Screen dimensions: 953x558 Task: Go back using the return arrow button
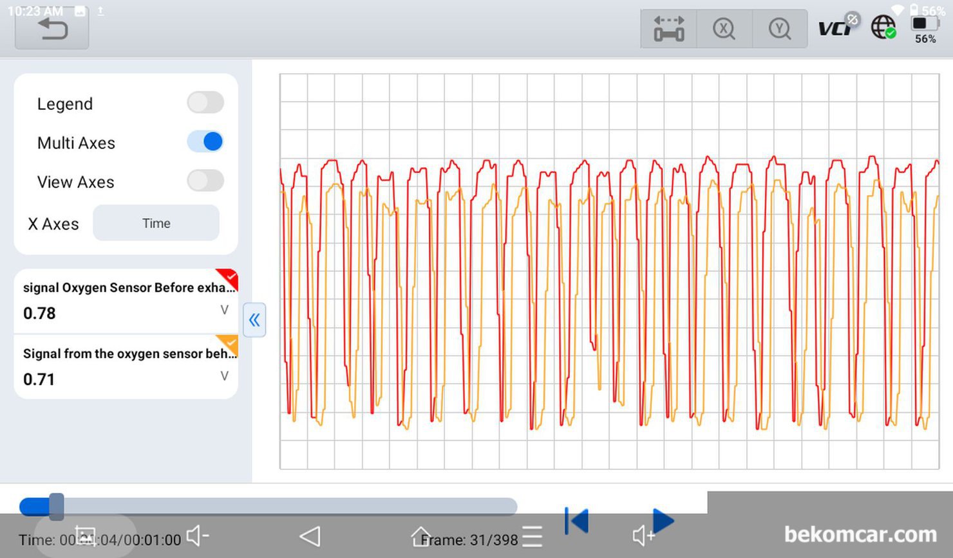coord(52,30)
